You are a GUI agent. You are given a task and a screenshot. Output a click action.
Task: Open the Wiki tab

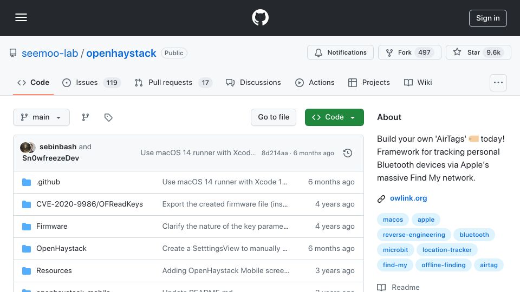[x=418, y=82]
